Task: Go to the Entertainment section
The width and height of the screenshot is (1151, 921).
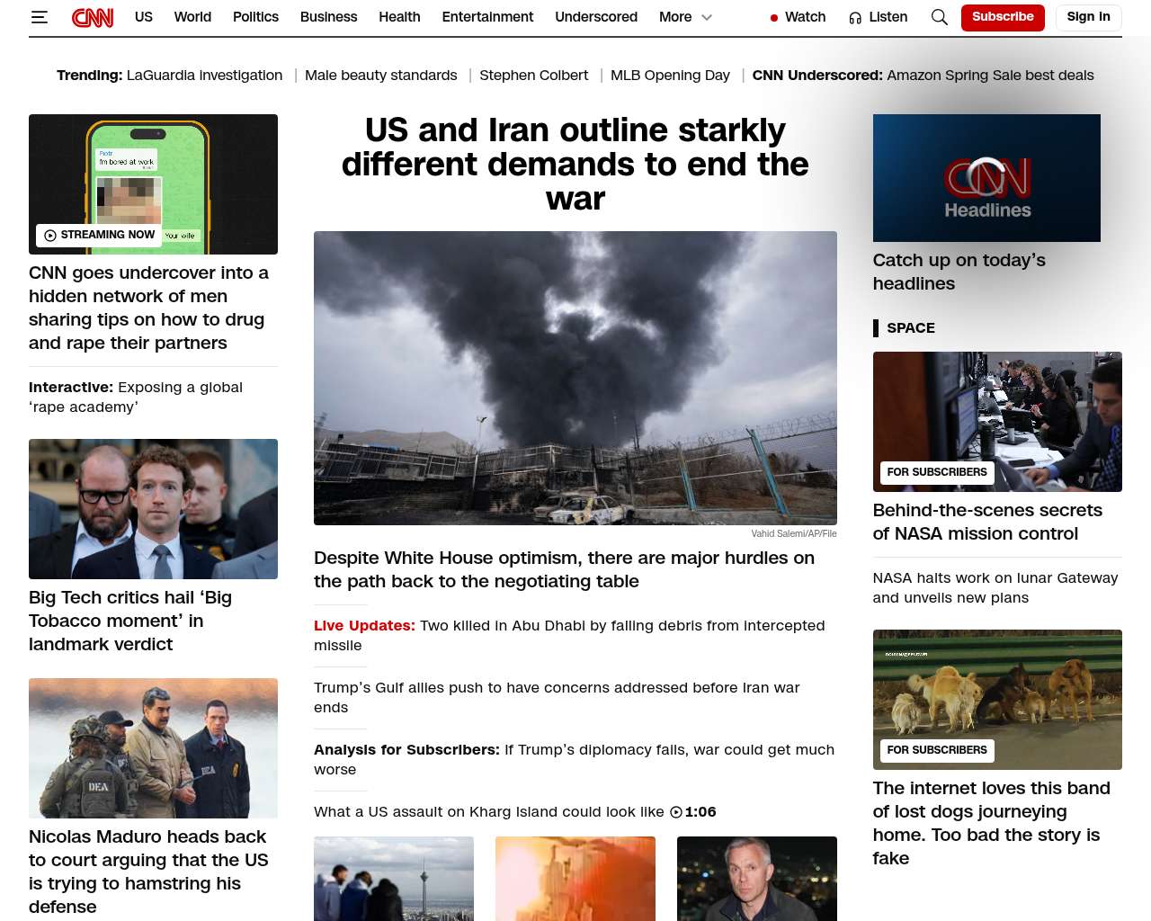Action: tap(487, 17)
